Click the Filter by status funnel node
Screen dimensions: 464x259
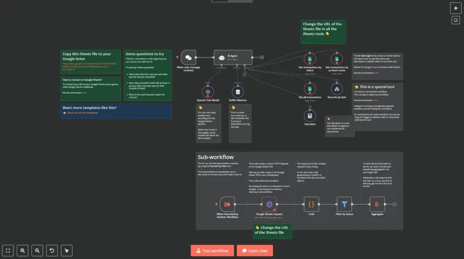coord(344,204)
